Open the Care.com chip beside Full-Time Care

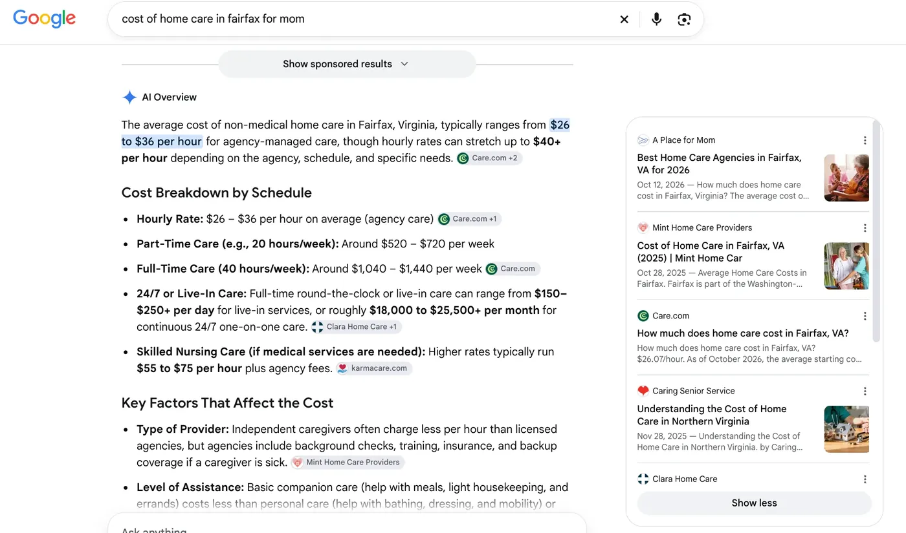513,269
